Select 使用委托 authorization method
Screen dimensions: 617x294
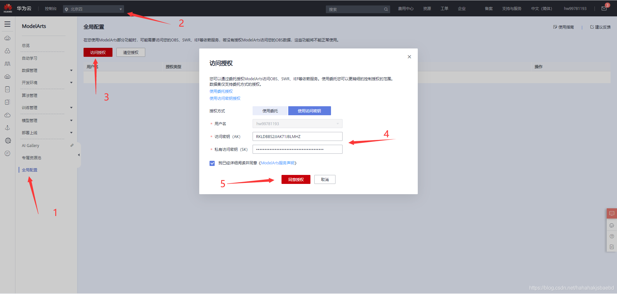[270, 111]
